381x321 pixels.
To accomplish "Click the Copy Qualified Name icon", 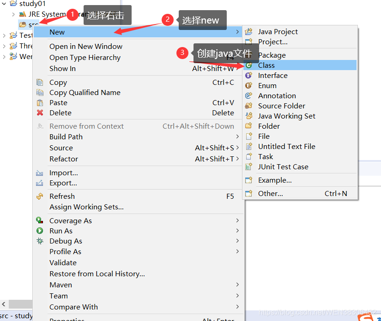I will (x=40, y=92).
